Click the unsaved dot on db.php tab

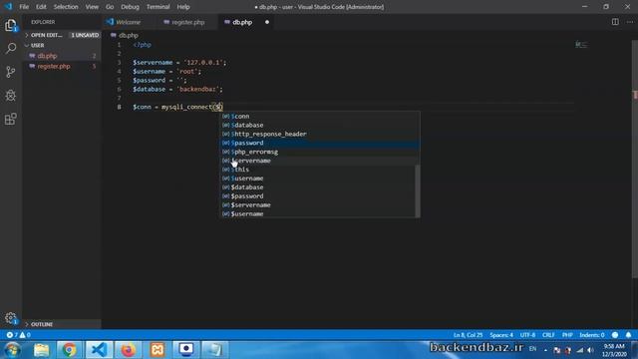[x=267, y=22]
